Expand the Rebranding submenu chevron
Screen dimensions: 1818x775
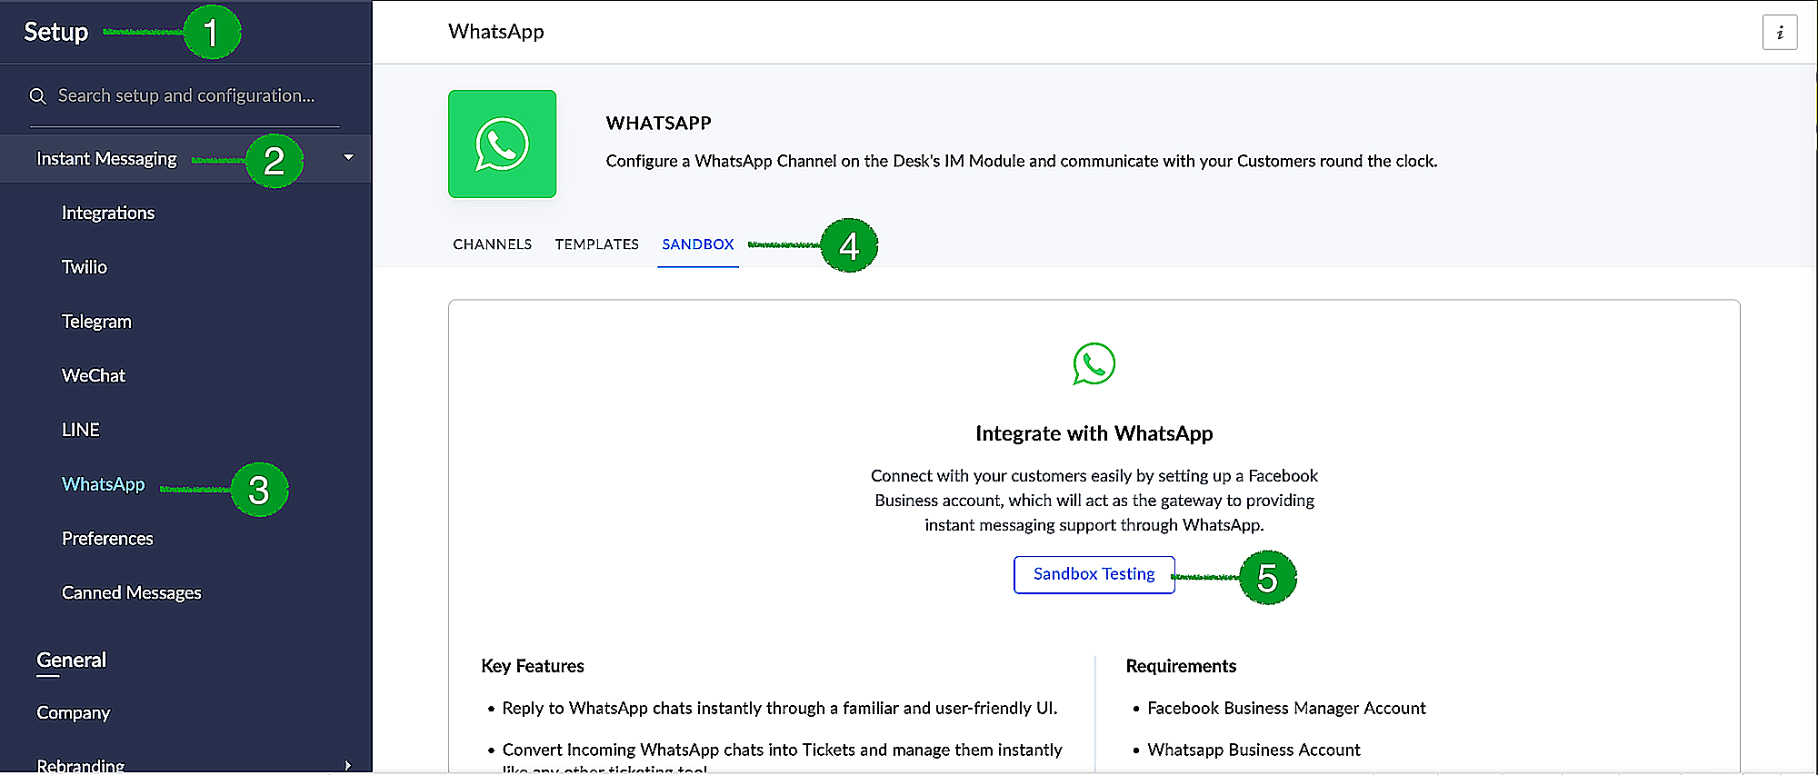tap(348, 765)
